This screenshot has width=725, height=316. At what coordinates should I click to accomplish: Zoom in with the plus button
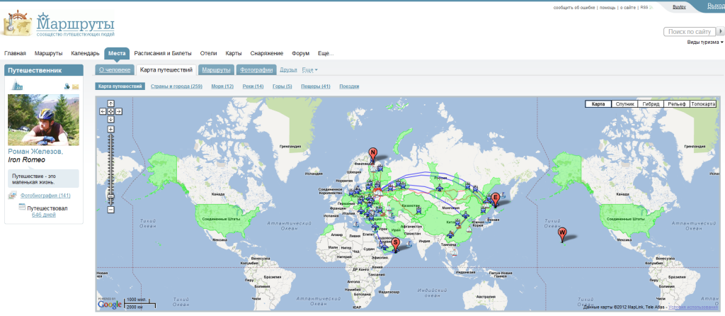tap(110, 129)
